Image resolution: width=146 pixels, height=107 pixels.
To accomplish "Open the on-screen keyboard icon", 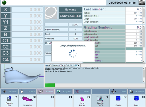I will [x=142, y=3].
